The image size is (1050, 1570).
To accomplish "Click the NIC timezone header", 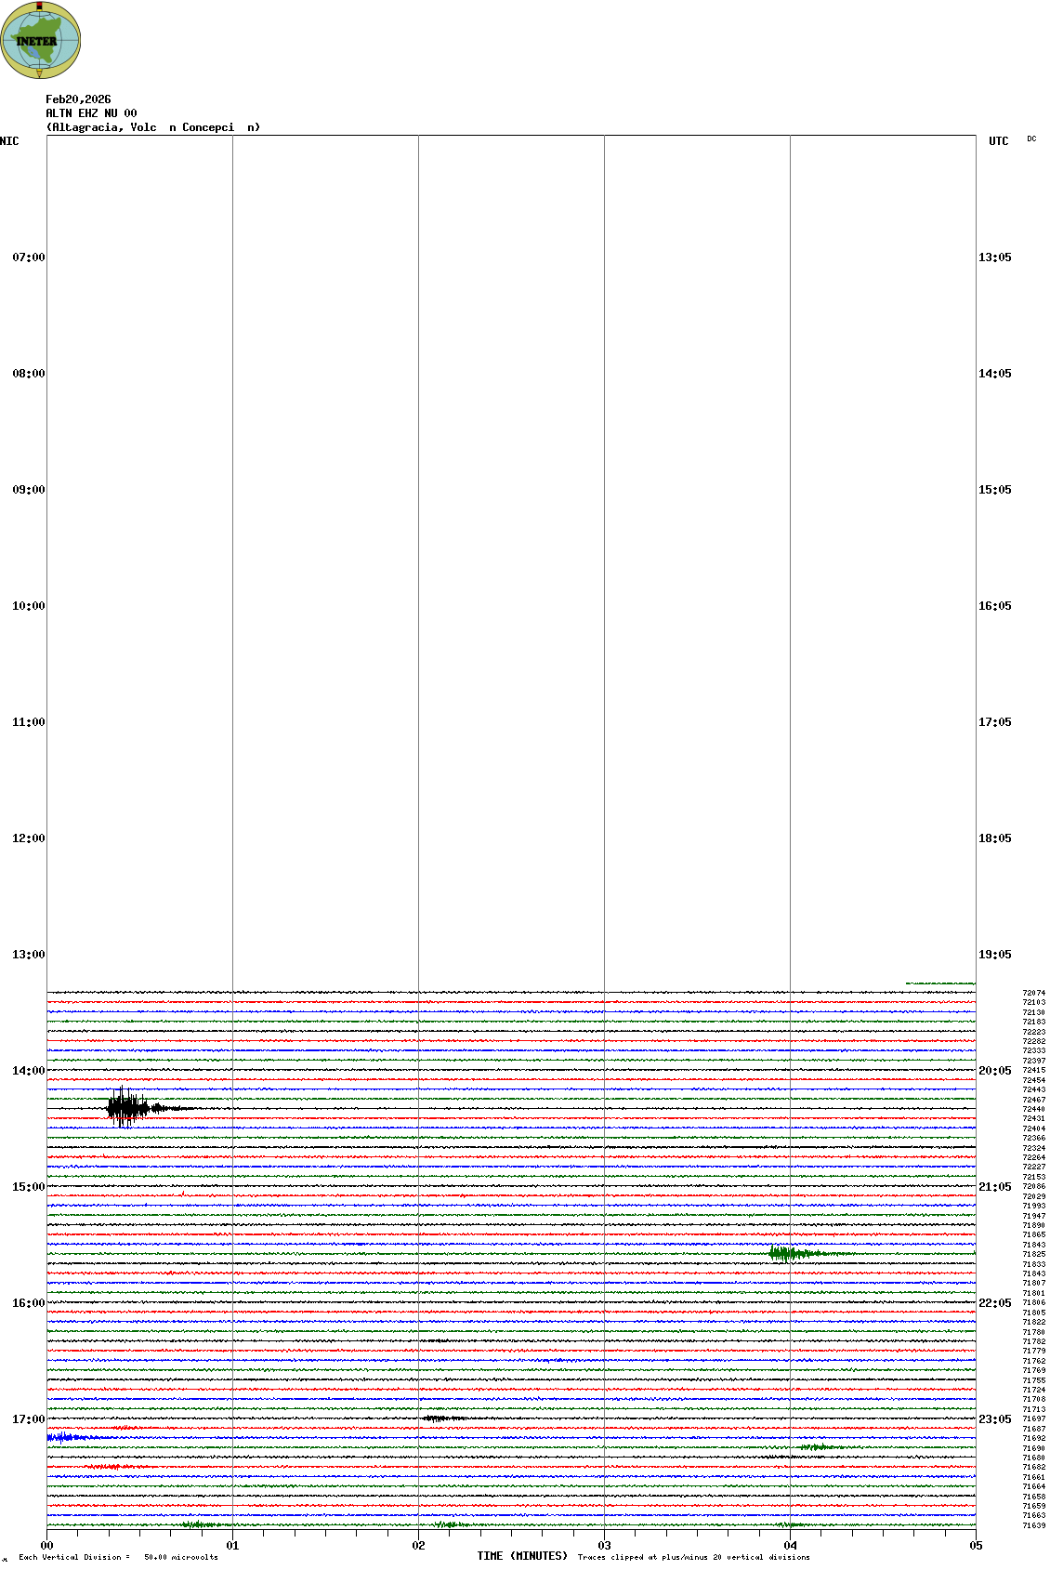I will [10, 141].
